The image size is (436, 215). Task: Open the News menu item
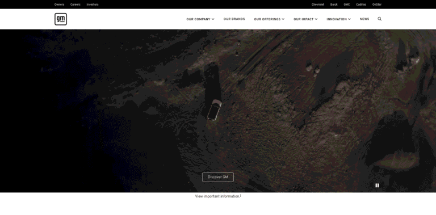point(364,19)
